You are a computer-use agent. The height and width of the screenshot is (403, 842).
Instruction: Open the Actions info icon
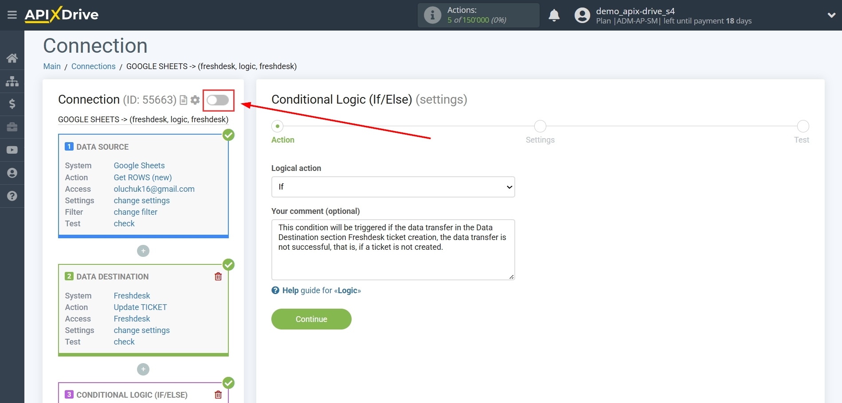coord(432,15)
